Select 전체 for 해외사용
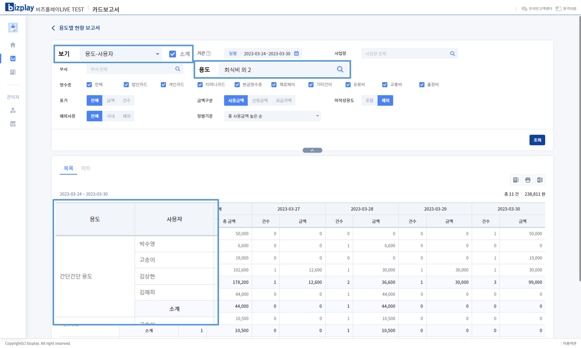The image size is (581, 348). coord(94,116)
